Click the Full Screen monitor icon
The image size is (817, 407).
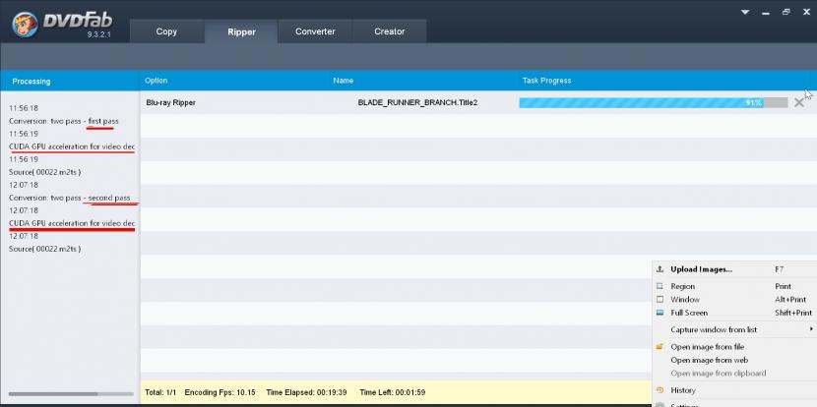660,313
